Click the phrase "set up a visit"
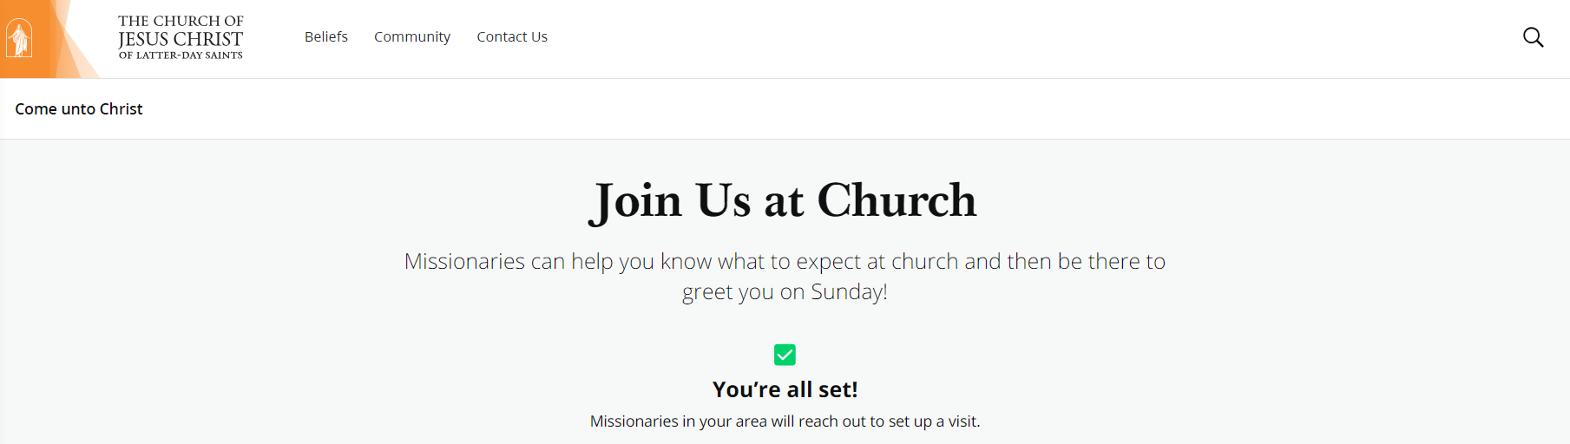 [x=934, y=421]
